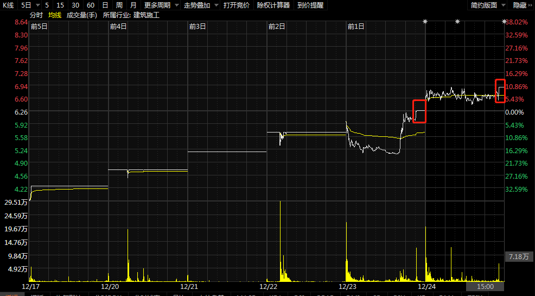Open the 5日 period dropdown

pos(29,5)
